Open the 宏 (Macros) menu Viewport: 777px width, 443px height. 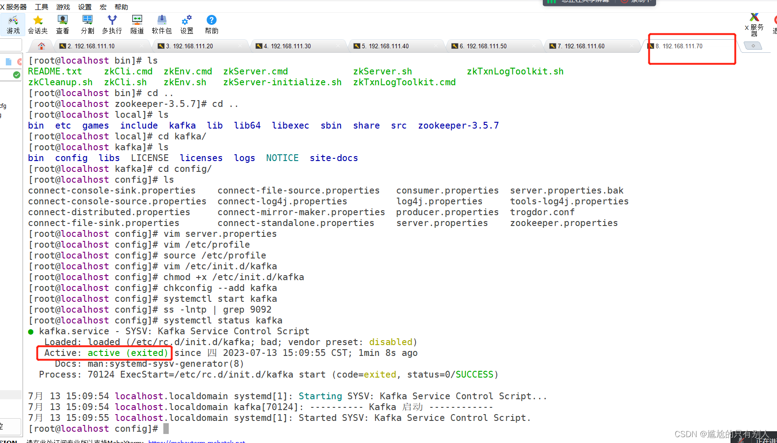pos(103,7)
